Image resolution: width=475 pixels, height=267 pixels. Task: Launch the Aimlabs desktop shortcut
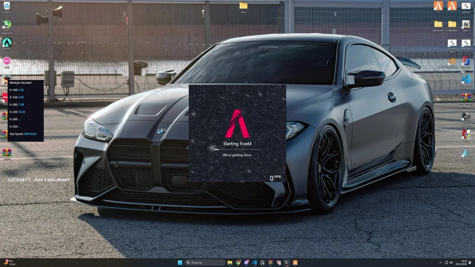[7, 44]
